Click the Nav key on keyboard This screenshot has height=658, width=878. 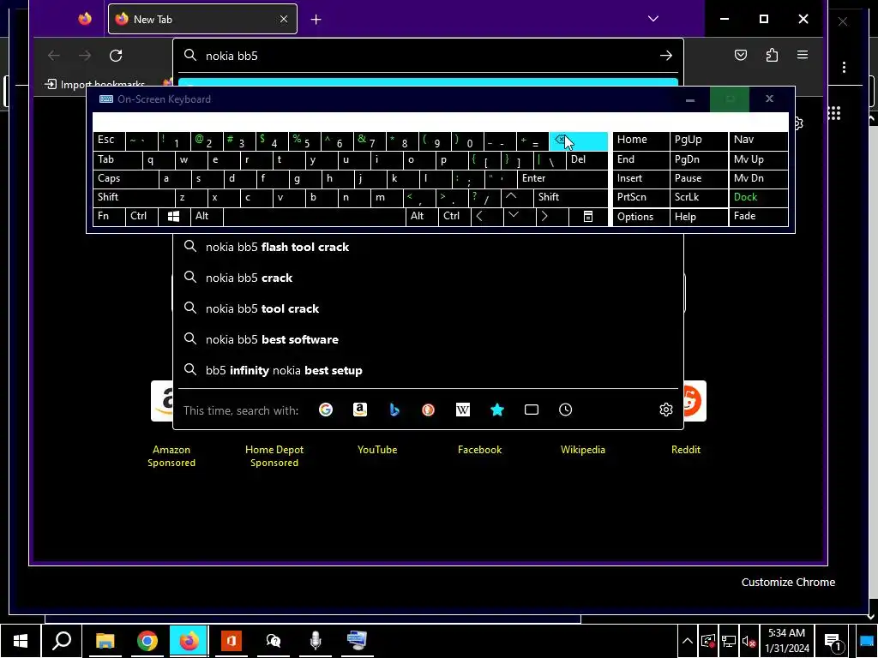(758, 141)
